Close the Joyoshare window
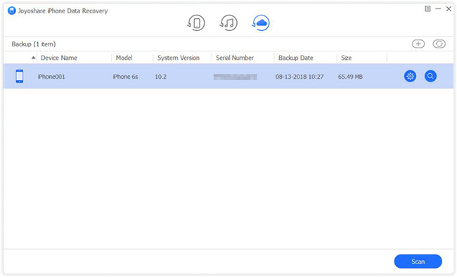Viewport: 457px width, 277px height. (449, 8)
